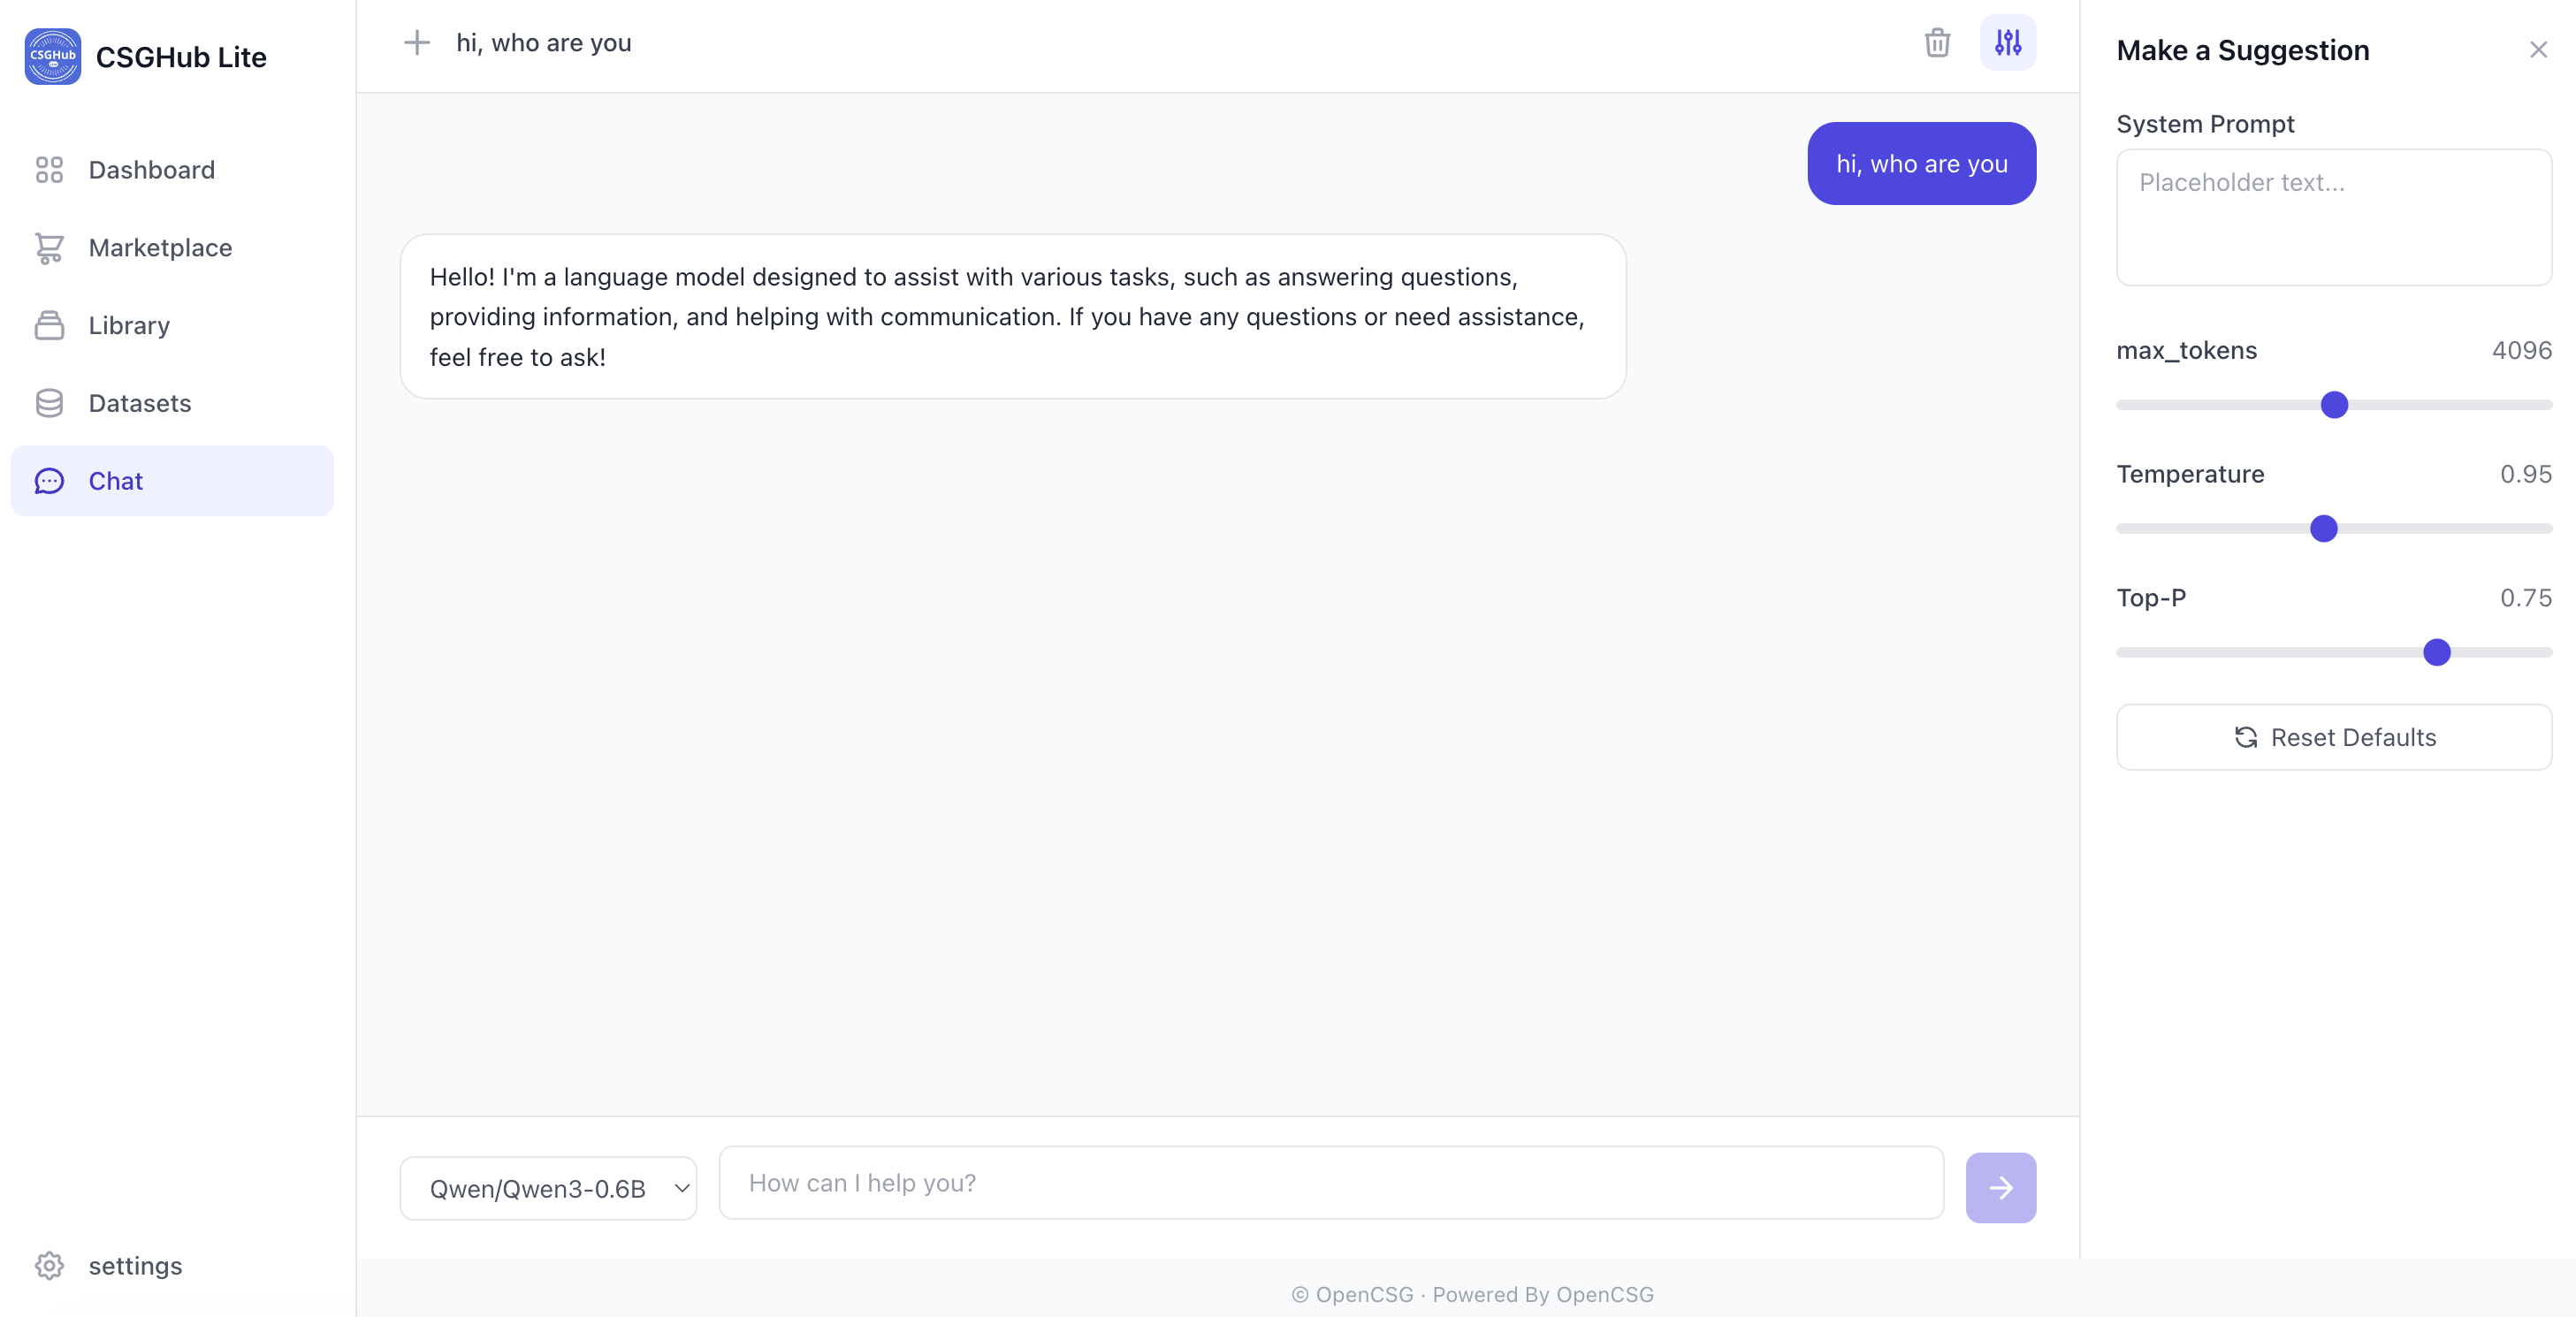
Task: Click the Marketplace cart icon
Action: pyautogui.click(x=49, y=248)
